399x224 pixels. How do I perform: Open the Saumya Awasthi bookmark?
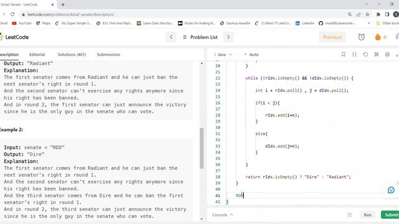coord(235,23)
